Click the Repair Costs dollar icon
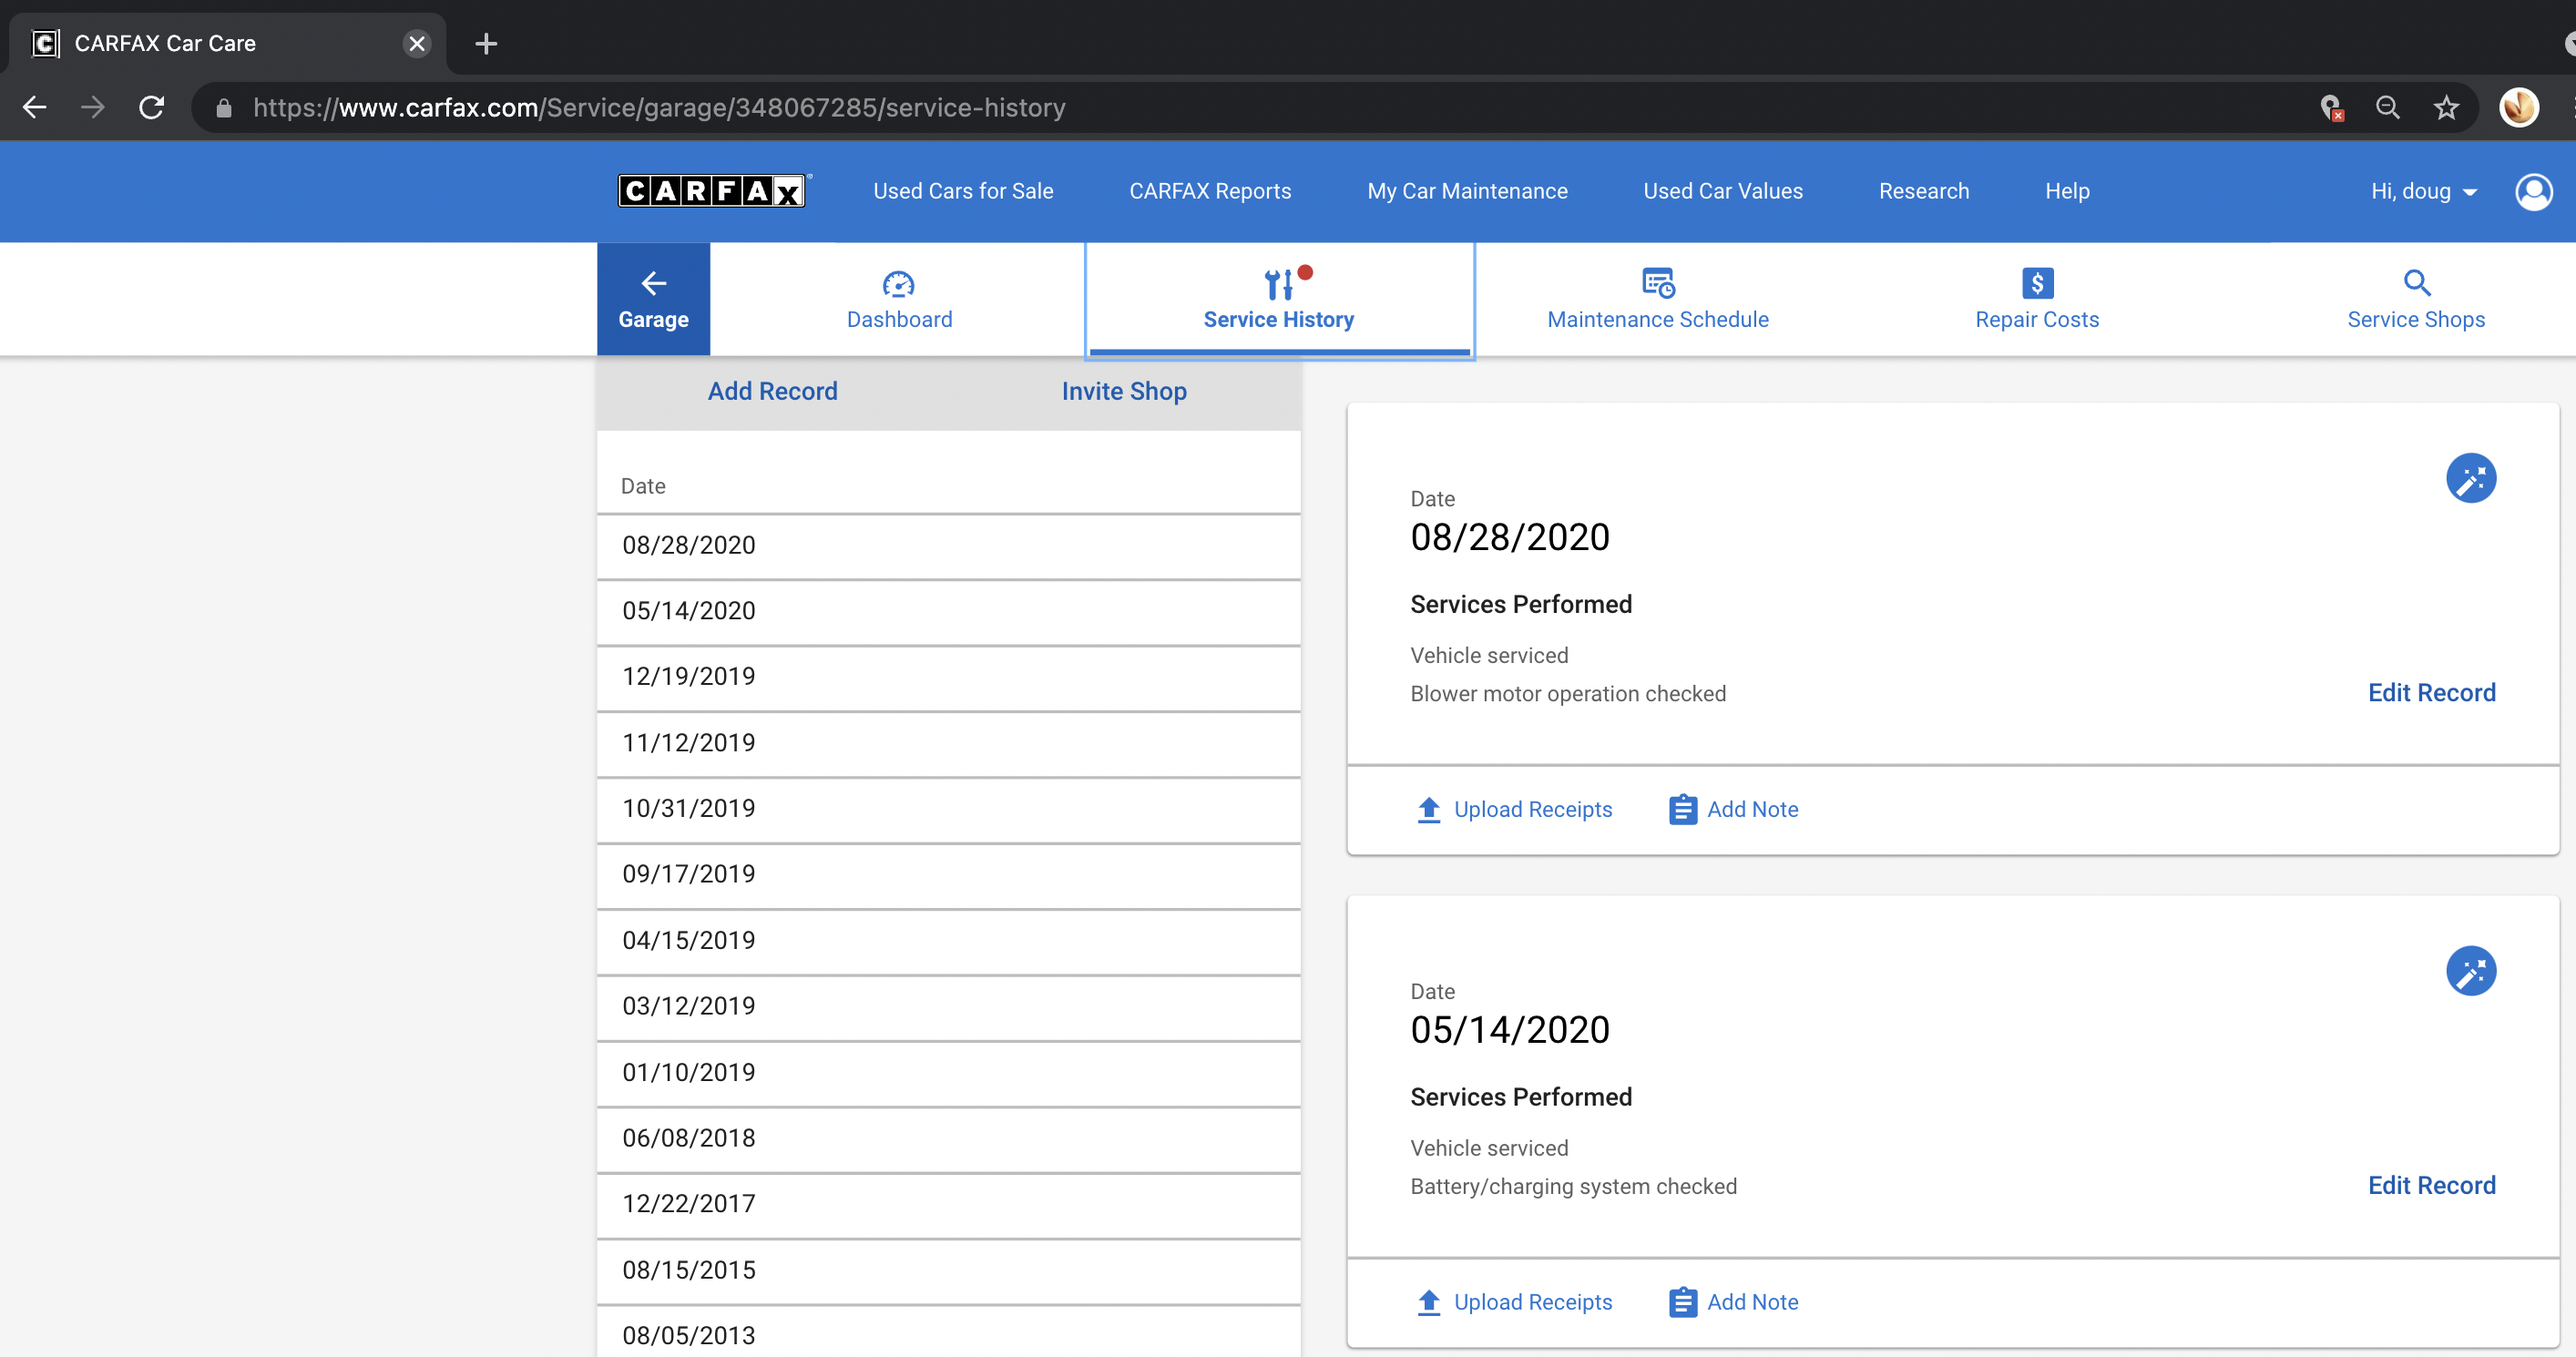 [2037, 283]
